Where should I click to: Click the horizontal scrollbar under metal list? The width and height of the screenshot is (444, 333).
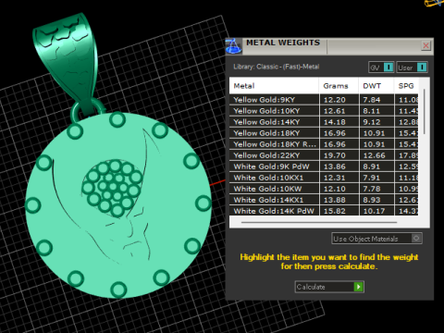319,222
